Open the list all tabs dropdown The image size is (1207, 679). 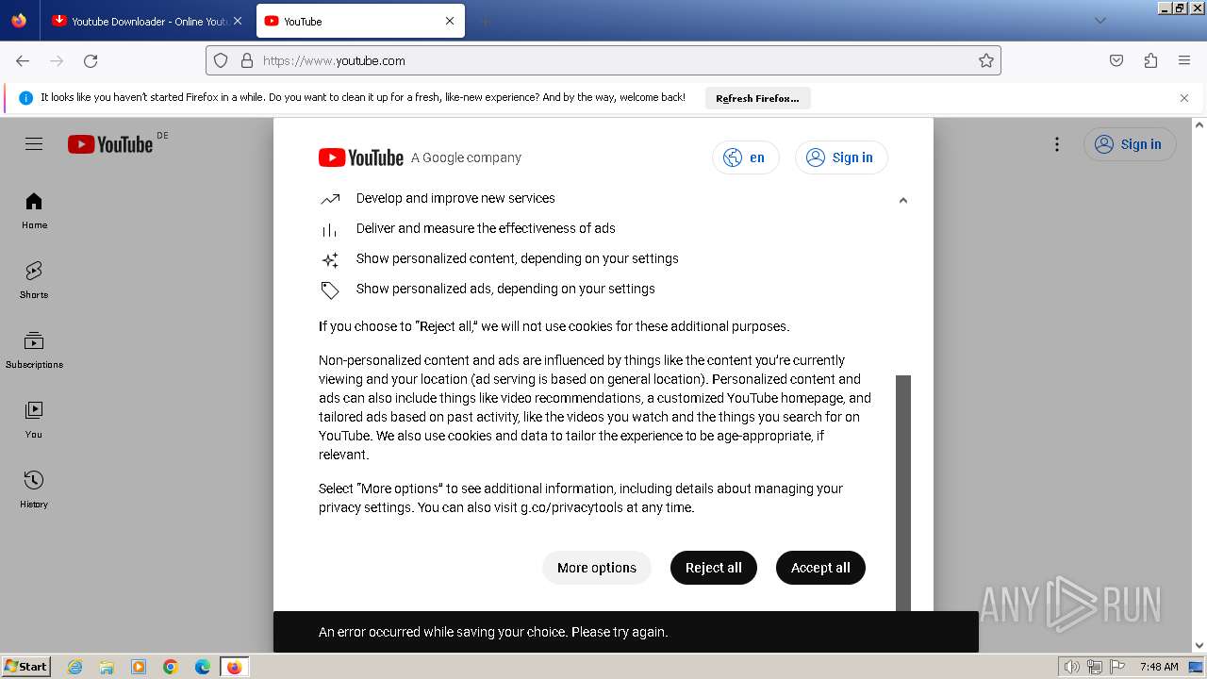(1100, 21)
